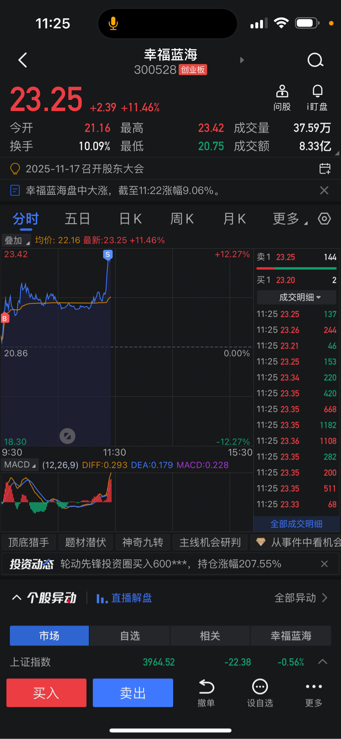Select the 市场 segment
The width and height of the screenshot is (341, 739).
click(49, 636)
